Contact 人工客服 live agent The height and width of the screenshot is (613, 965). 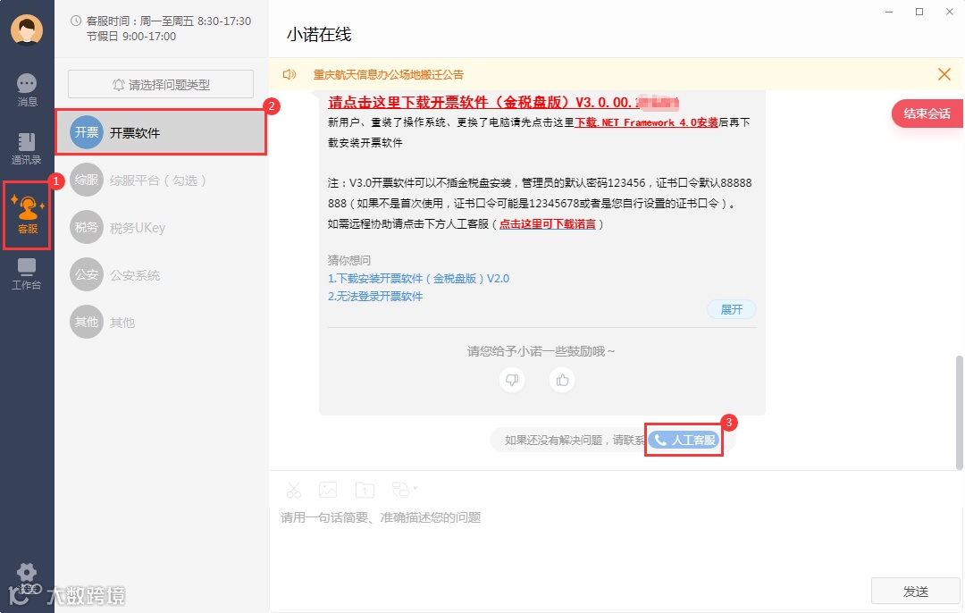click(684, 440)
